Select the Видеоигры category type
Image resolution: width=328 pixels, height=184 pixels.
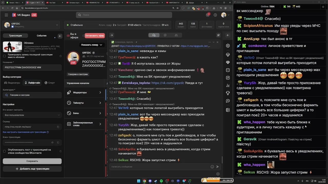pos(12,83)
